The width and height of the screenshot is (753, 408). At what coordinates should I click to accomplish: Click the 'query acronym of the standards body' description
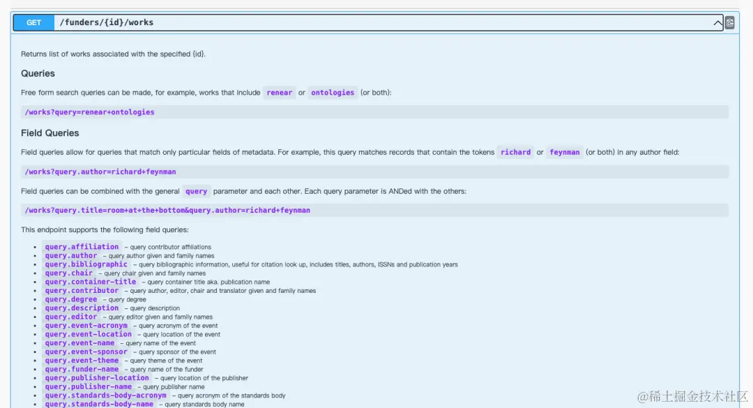pos(231,395)
